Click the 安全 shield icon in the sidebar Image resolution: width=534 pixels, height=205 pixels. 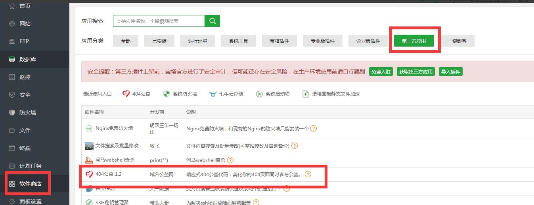12,95
